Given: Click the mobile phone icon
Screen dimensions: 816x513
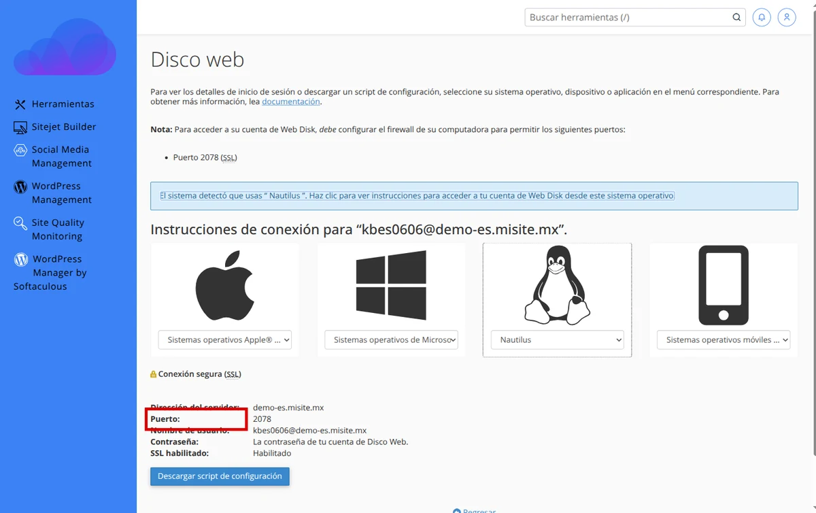Looking at the screenshot, I should (x=724, y=285).
